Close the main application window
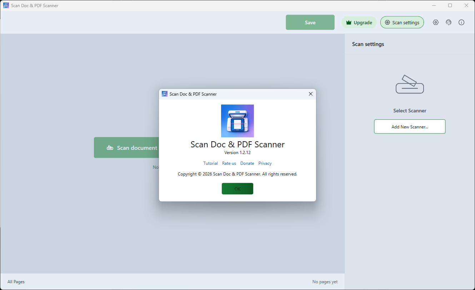The image size is (475, 290). 466,5
